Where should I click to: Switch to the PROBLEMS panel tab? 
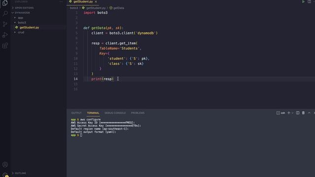138,113
